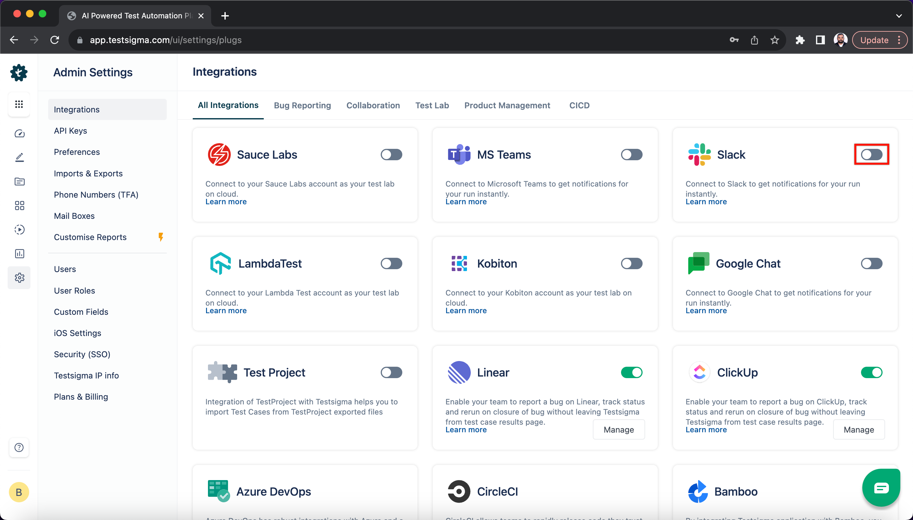Click the Azure DevOps logo
The width and height of the screenshot is (913, 520).
(x=219, y=491)
